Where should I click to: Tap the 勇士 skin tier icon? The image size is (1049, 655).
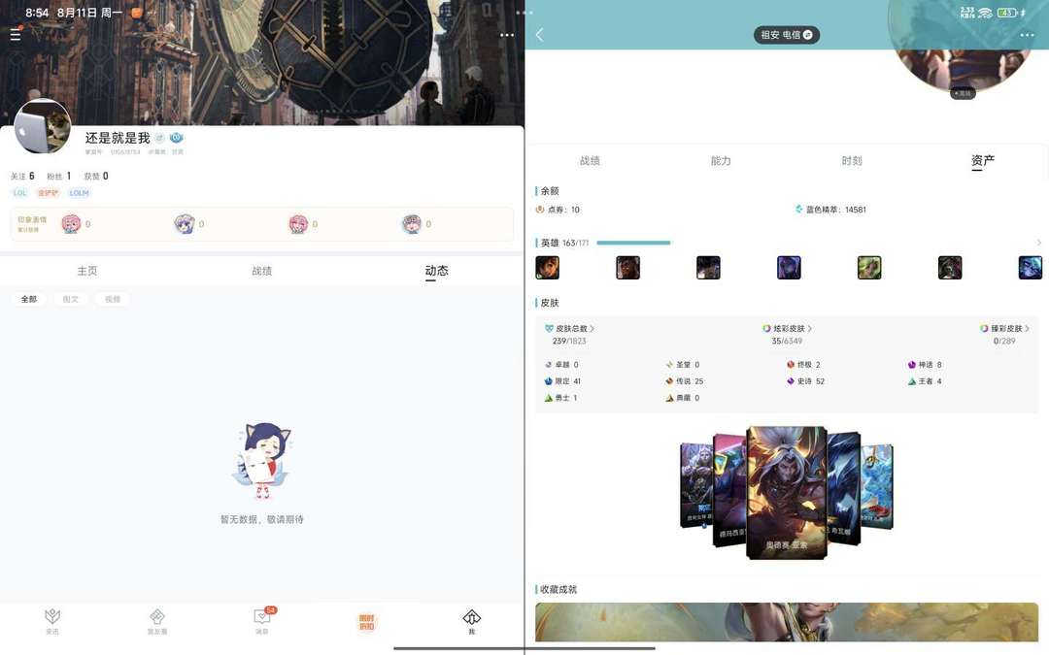(549, 398)
